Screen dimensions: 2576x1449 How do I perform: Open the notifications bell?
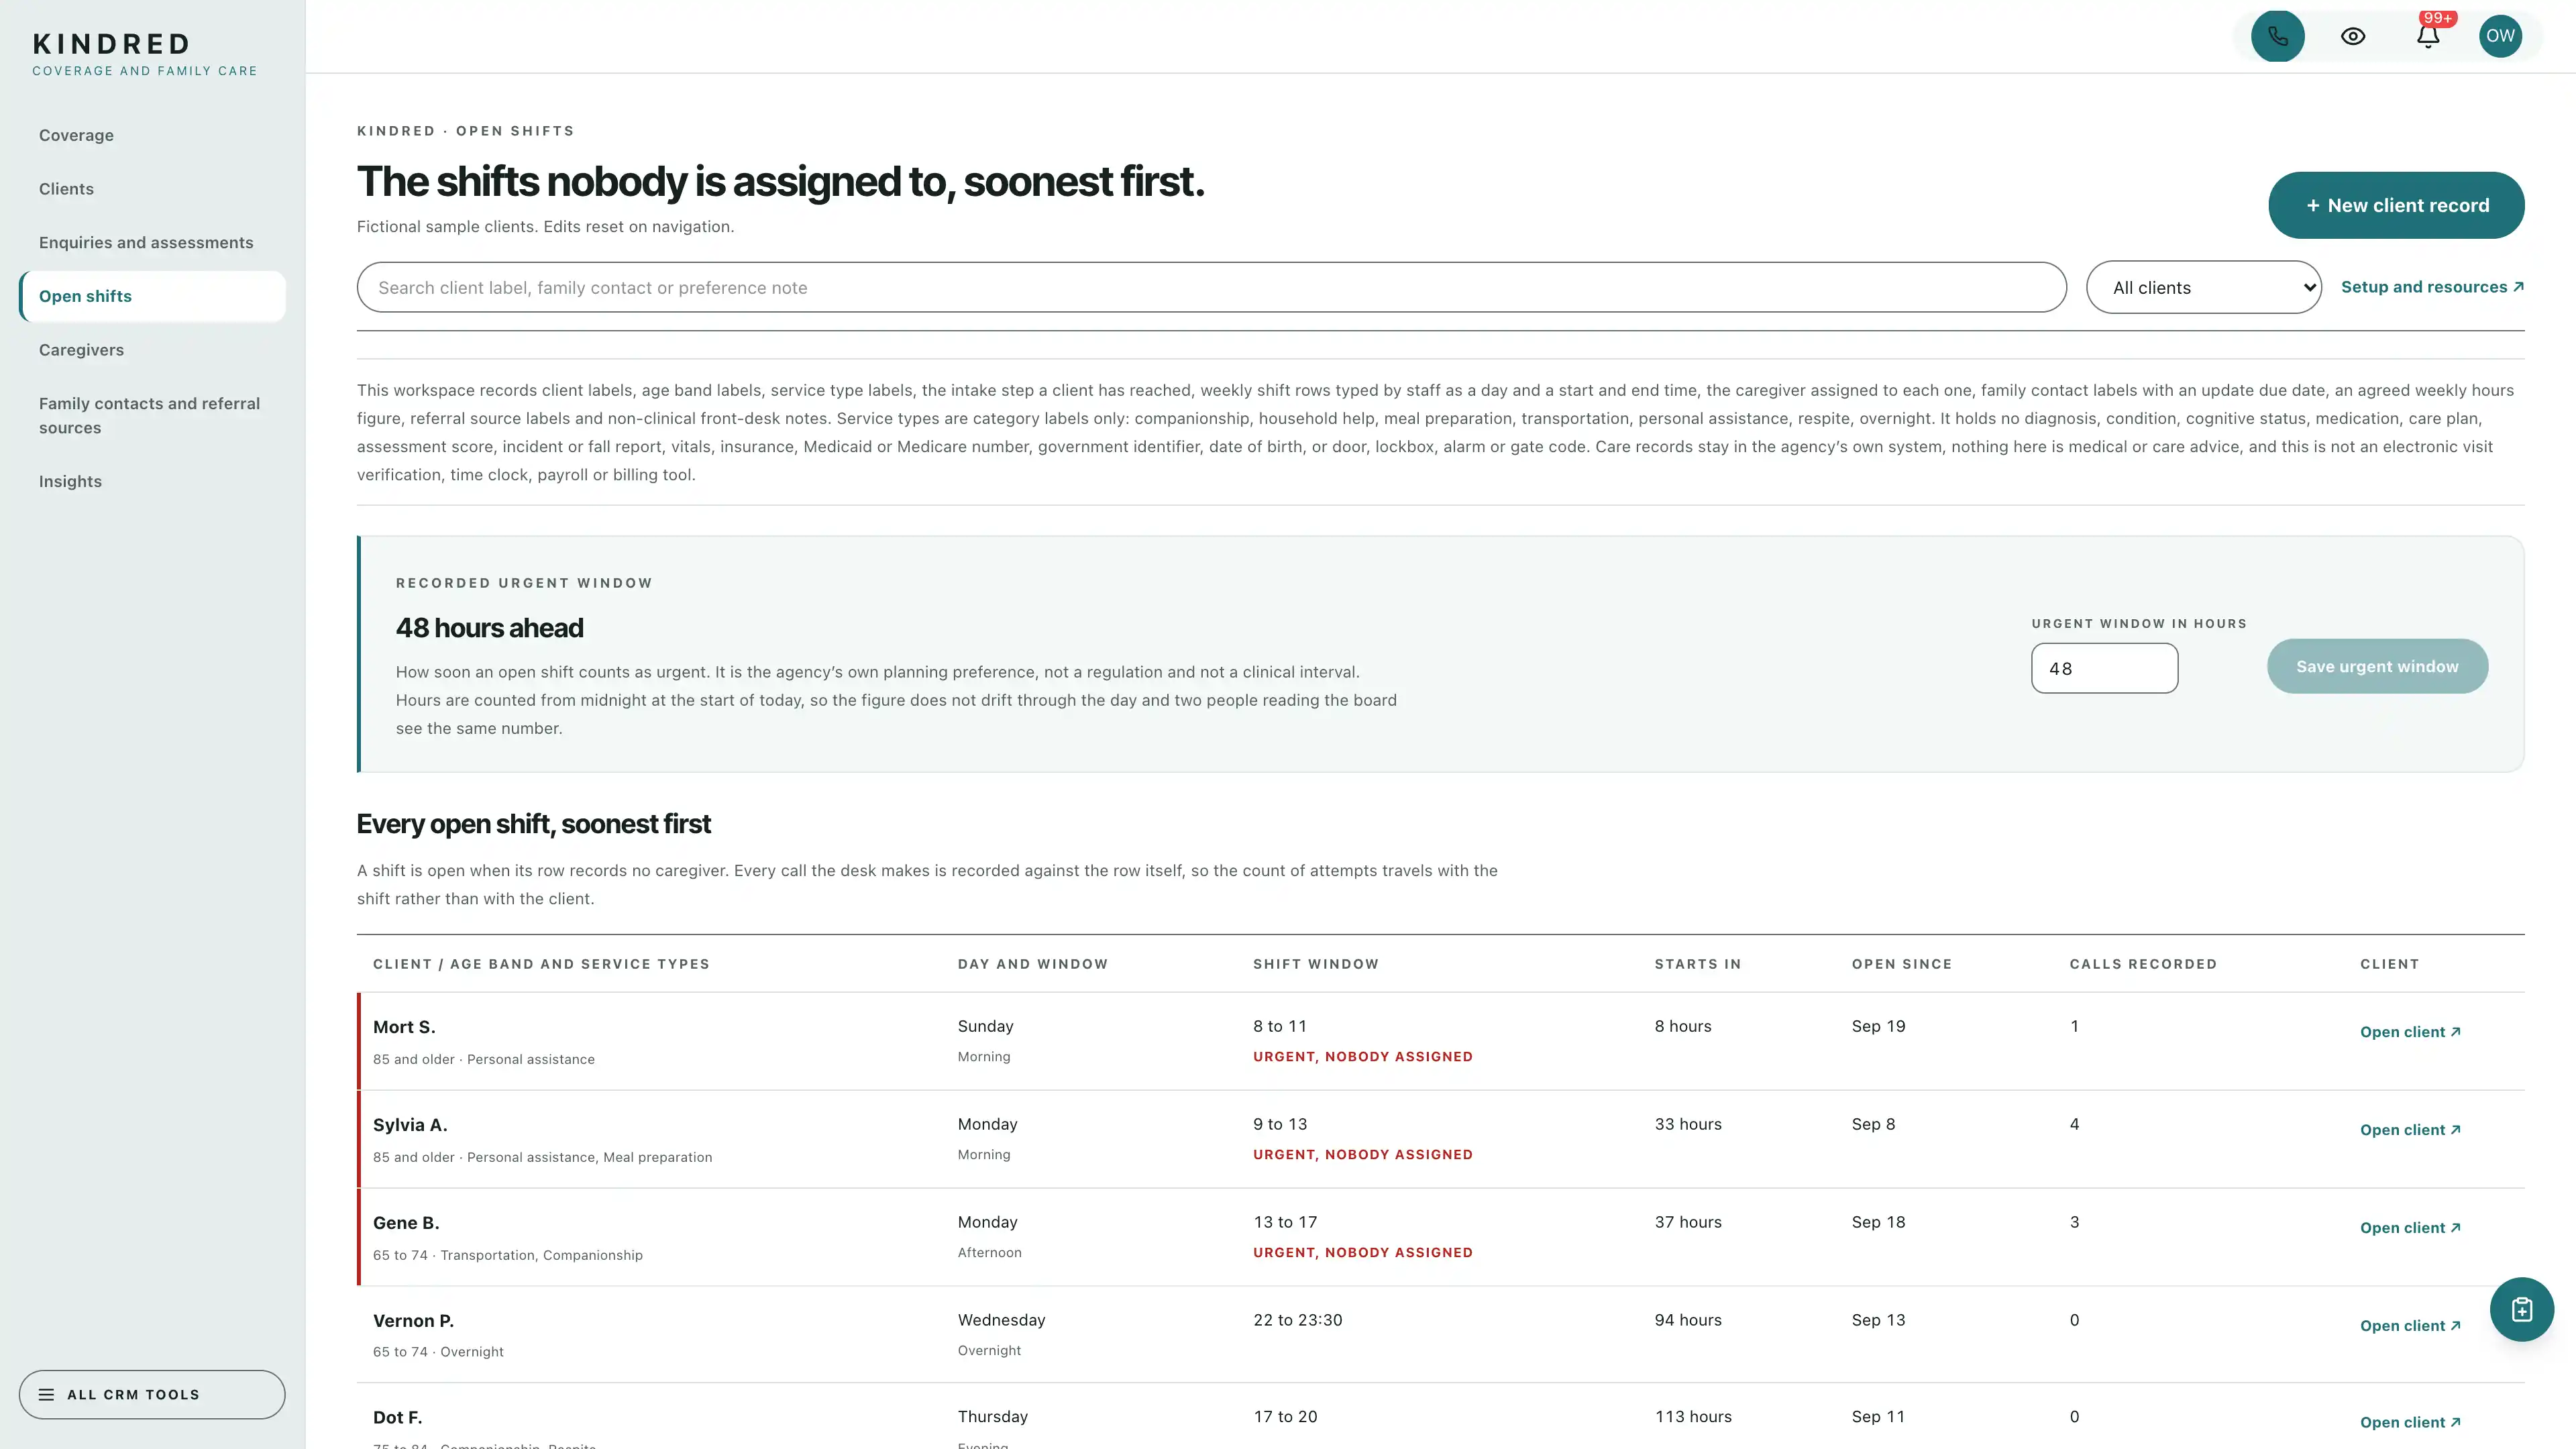tap(2428, 36)
